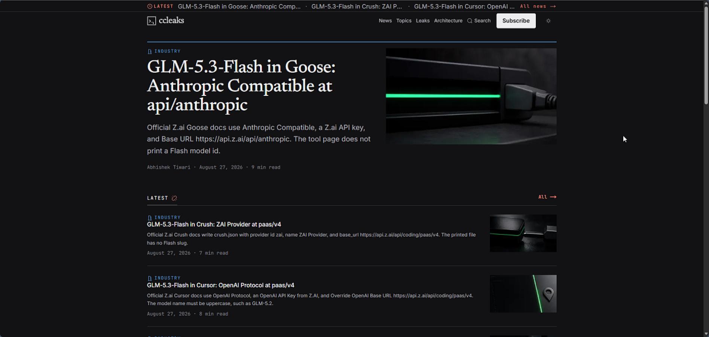Viewport: 709px width, 337px height.
Task: Open ticker item GLM-5.3-Flash in Crush
Action: 357,6
